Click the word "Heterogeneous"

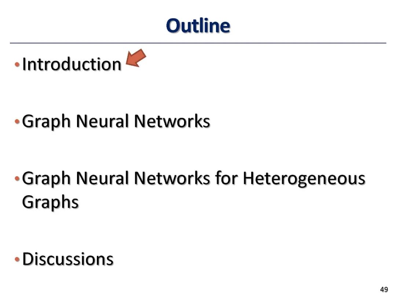click(x=304, y=179)
